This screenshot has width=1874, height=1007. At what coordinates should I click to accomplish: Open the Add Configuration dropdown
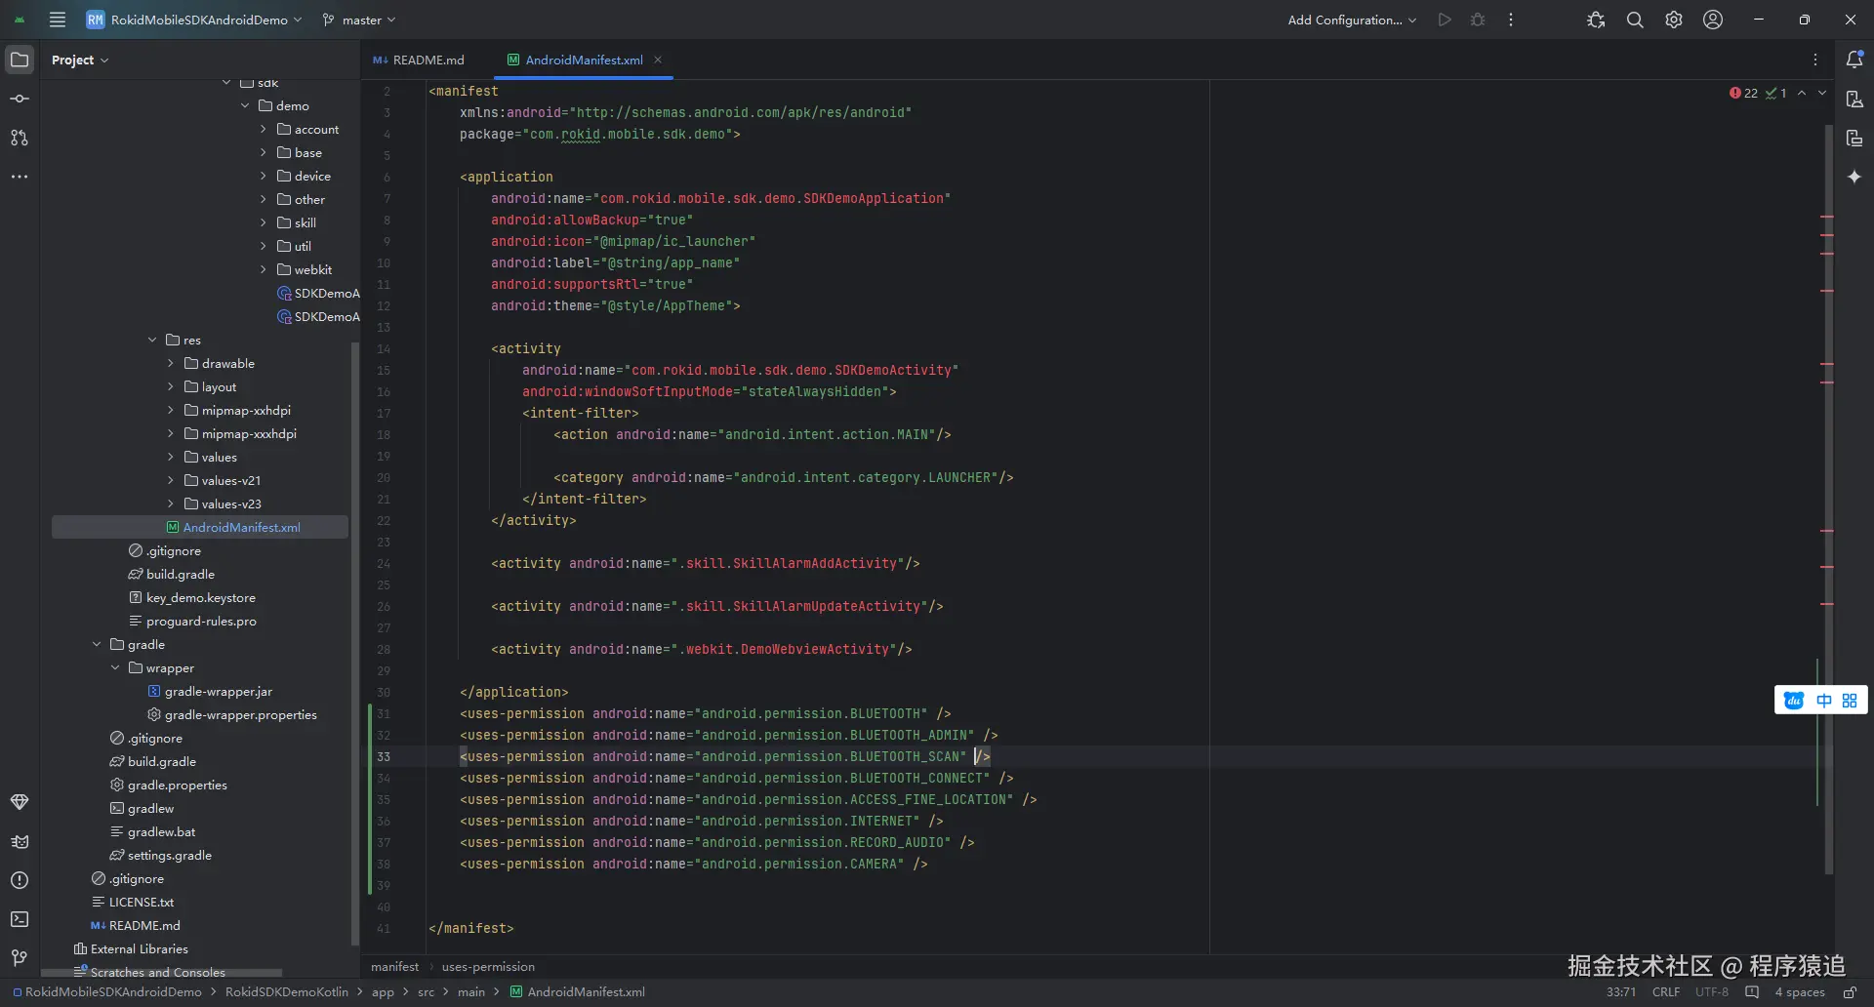point(1351,20)
